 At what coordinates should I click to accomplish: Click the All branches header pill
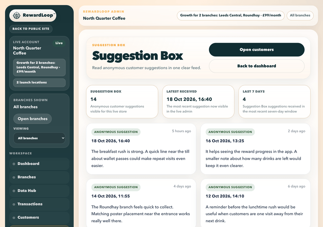[300, 15]
